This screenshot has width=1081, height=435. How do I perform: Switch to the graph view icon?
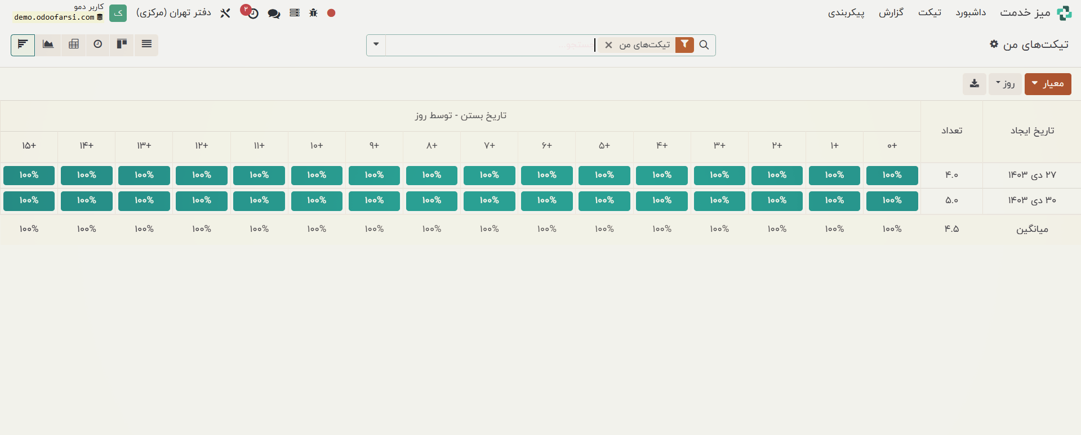(48, 44)
